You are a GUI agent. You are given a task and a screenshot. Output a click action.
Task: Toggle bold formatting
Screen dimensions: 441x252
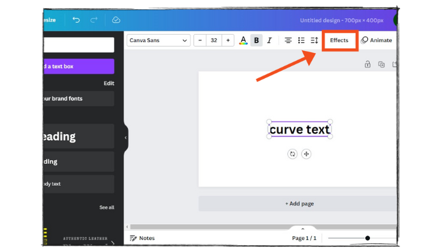coord(256,40)
